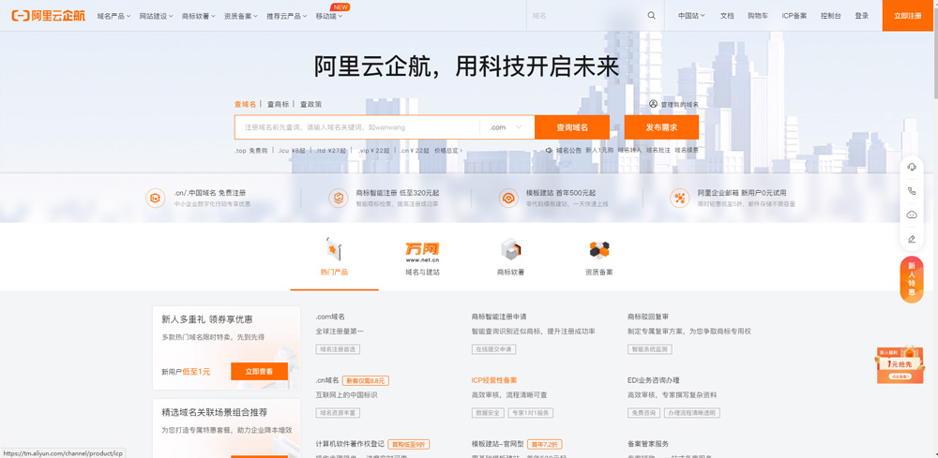
Task: Click the cloud icon in right sidebar
Action: point(912,215)
